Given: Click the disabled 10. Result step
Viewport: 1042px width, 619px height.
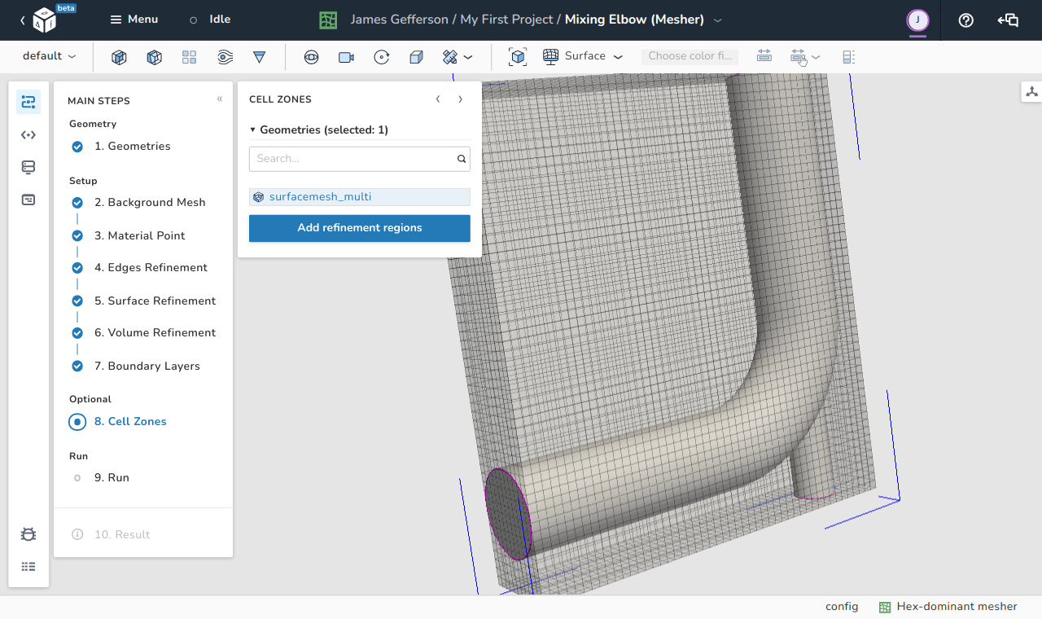Looking at the screenshot, I should (x=111, y=535).
